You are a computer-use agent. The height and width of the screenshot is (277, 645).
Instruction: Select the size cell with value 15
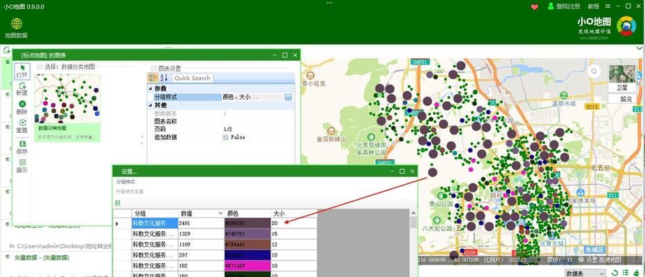[293, 234]
